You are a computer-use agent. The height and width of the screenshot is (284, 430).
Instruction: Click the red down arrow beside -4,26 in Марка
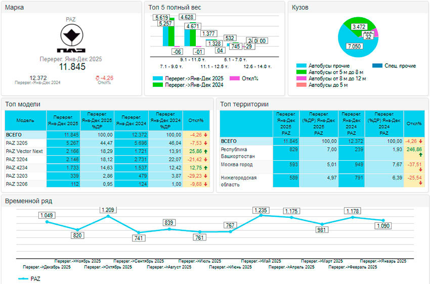pos(98,78)
